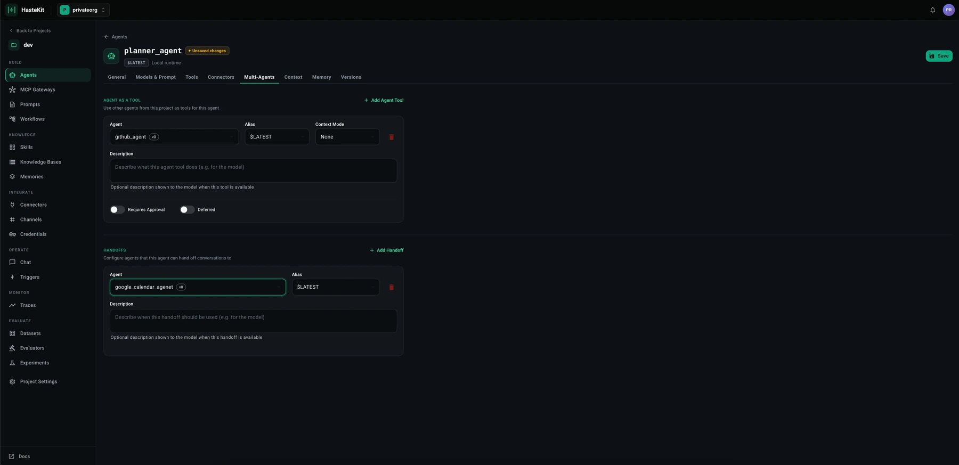Screen dimensions: 959x465
Task: Click the HasteKit logo icon
Action: [x=11, y=10]
